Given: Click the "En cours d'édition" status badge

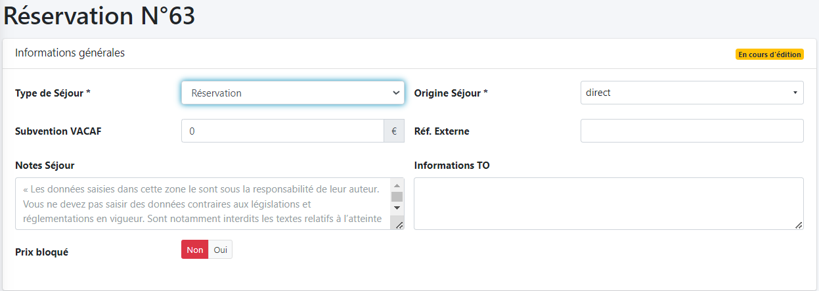Looking at the screenshot, I should 769,55.
